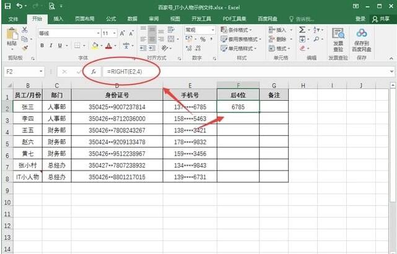This screenshot has height=254, width=397.
Task: Decrease decimal places
Action: 198,48
